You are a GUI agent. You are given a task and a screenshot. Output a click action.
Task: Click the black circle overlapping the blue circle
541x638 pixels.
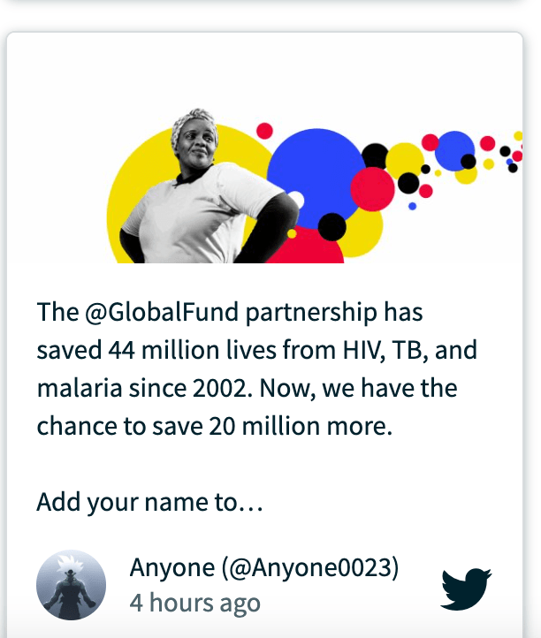331,227
